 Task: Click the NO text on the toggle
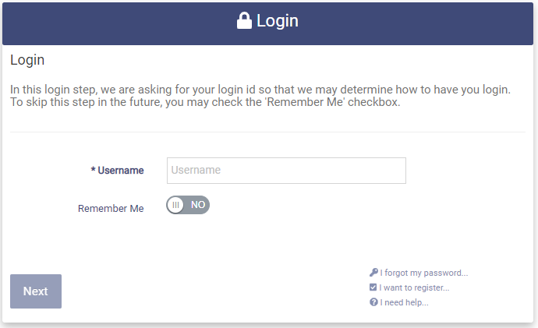[x=198, y=205]
